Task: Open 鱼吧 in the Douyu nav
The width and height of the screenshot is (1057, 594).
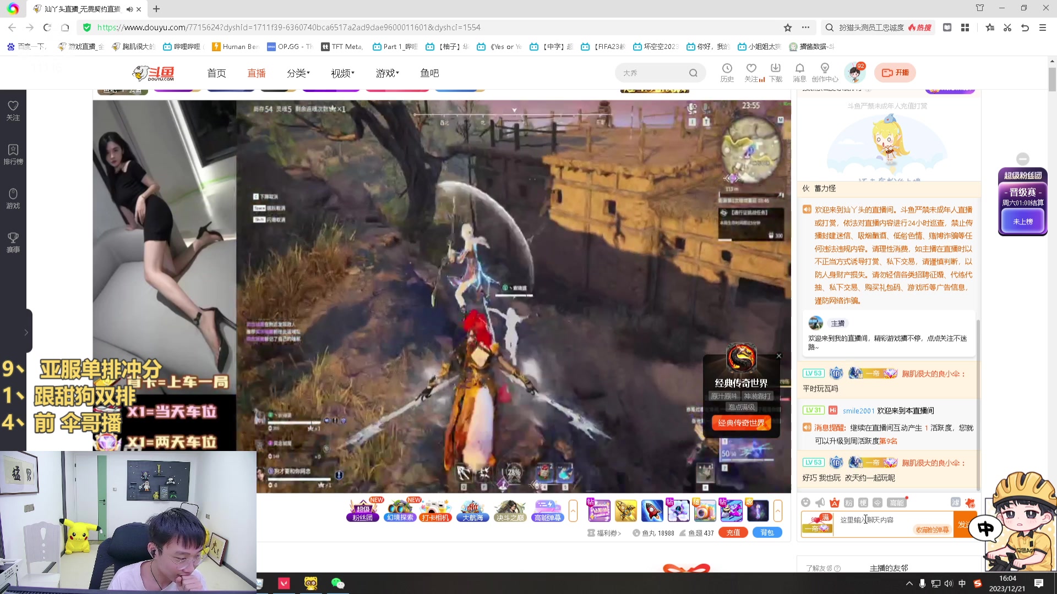Action: tap(429, 73)
